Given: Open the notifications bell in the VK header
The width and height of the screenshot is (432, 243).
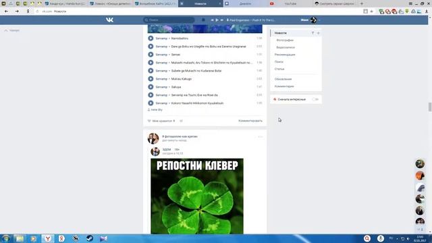Looking at the screenshot, I should 203,20.
